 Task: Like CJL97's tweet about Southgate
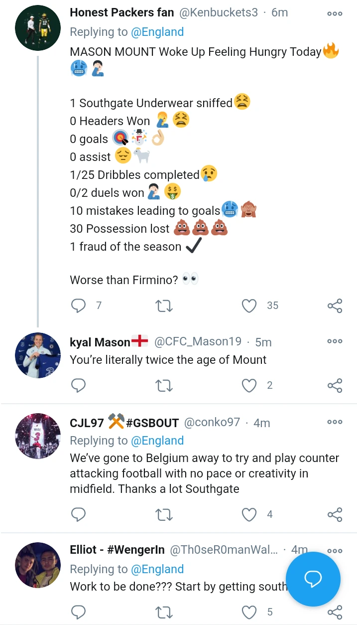pyautogui.click(x=249, y=514)
